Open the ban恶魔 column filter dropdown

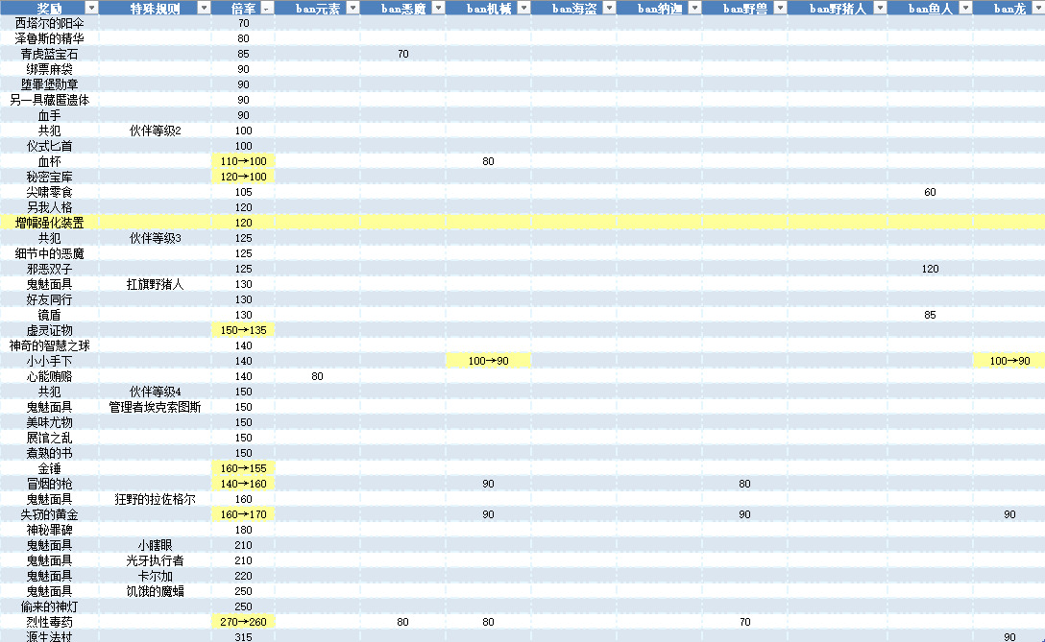439,8
